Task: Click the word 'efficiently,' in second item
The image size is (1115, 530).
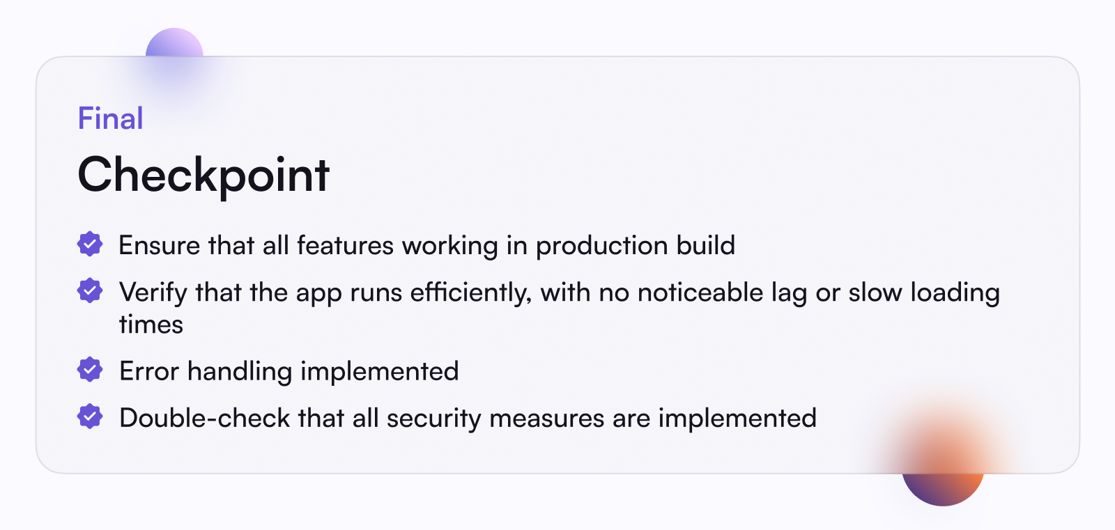Action: (x=471, y=293)
